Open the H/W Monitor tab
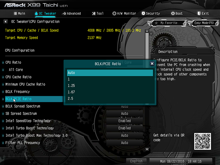 pyautogui.click(x=124, y=14)
